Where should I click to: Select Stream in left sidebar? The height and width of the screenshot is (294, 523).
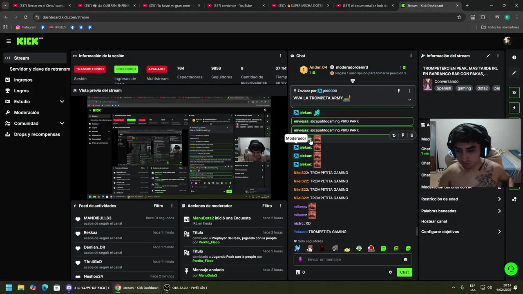click(35, 58)
